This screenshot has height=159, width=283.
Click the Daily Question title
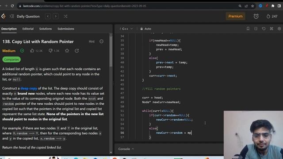point(28,16)
